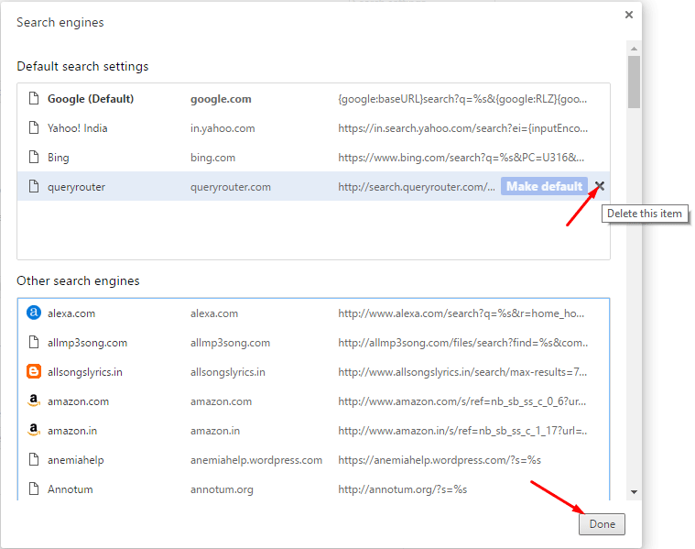Select the allmp3song.com engine name
This screenshot has height=549, width=695.
pos(87,343)
